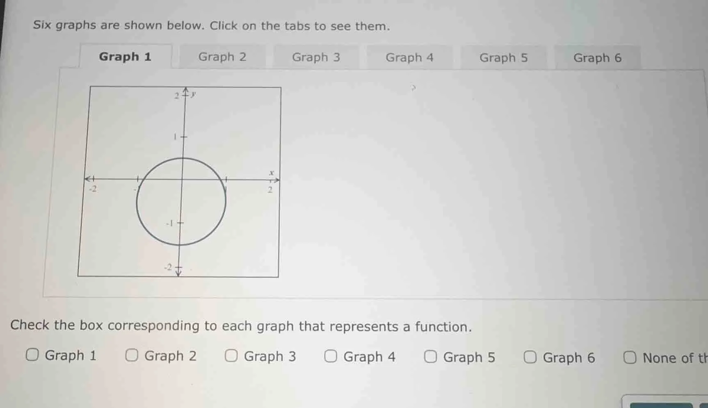View the Graph 4 tab
708x408 pixels.
[410, 57]
